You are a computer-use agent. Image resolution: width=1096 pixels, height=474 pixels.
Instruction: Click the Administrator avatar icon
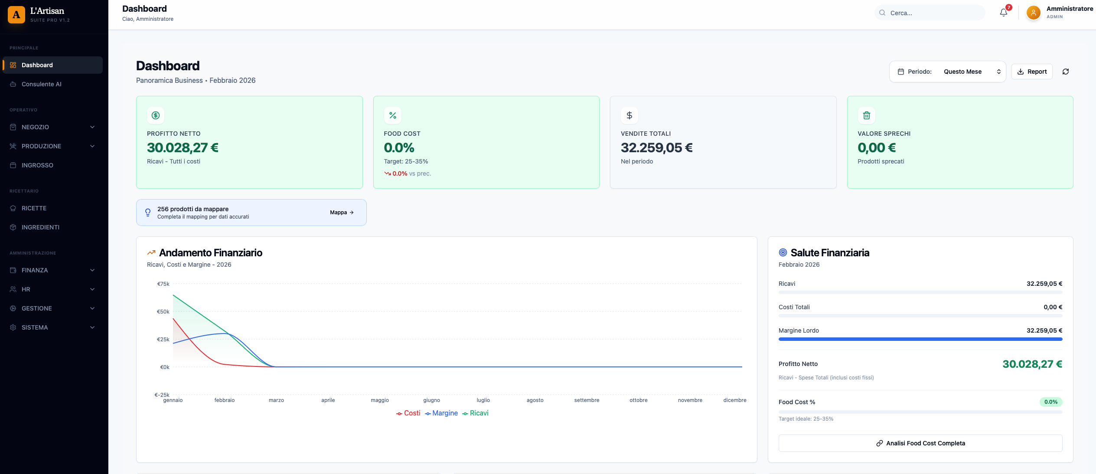click(1033, 13)
